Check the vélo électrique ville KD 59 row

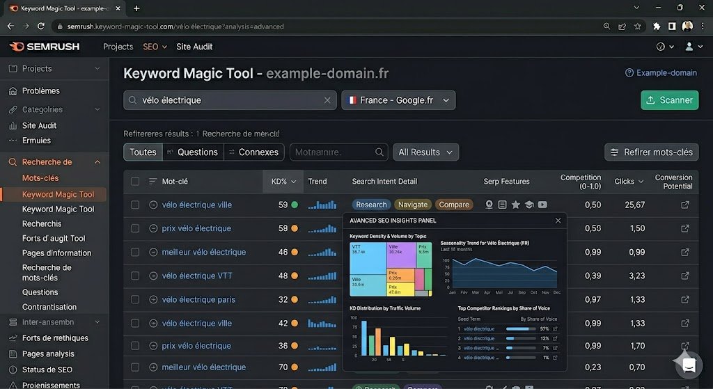[135, 205]
